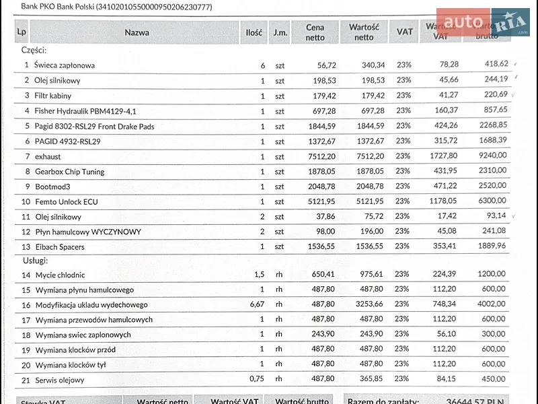Click the Eibach Spacers entry
The image size is (538, 404).
tap(60, 247)
